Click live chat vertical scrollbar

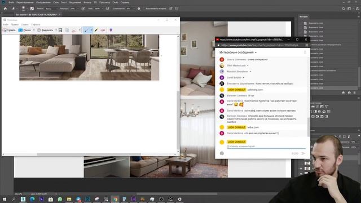[x=309, y=127]
